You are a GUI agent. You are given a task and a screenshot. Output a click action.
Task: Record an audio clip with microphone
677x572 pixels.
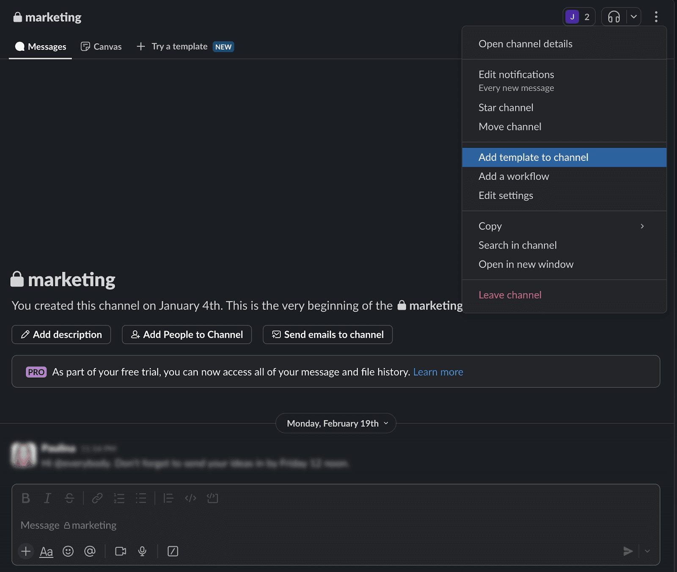(x=143, y=551)
